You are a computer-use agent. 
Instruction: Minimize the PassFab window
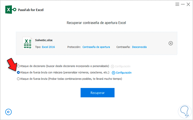[x=183, y=4]
